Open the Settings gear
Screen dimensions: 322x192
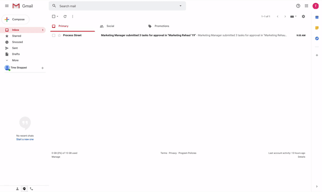(303, 16)
